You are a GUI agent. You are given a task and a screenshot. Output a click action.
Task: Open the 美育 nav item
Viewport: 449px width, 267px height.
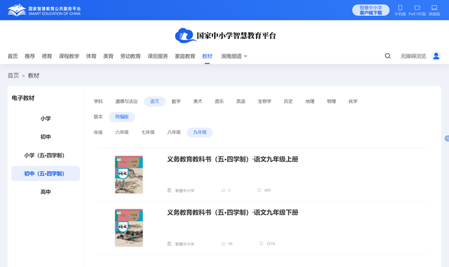pyautogui.click(x=108, y=56)
